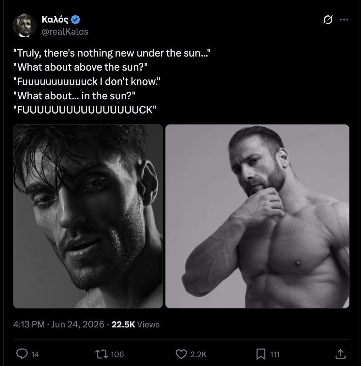
Task: Open the Καλός profile avatar
Action: point(24,25)
